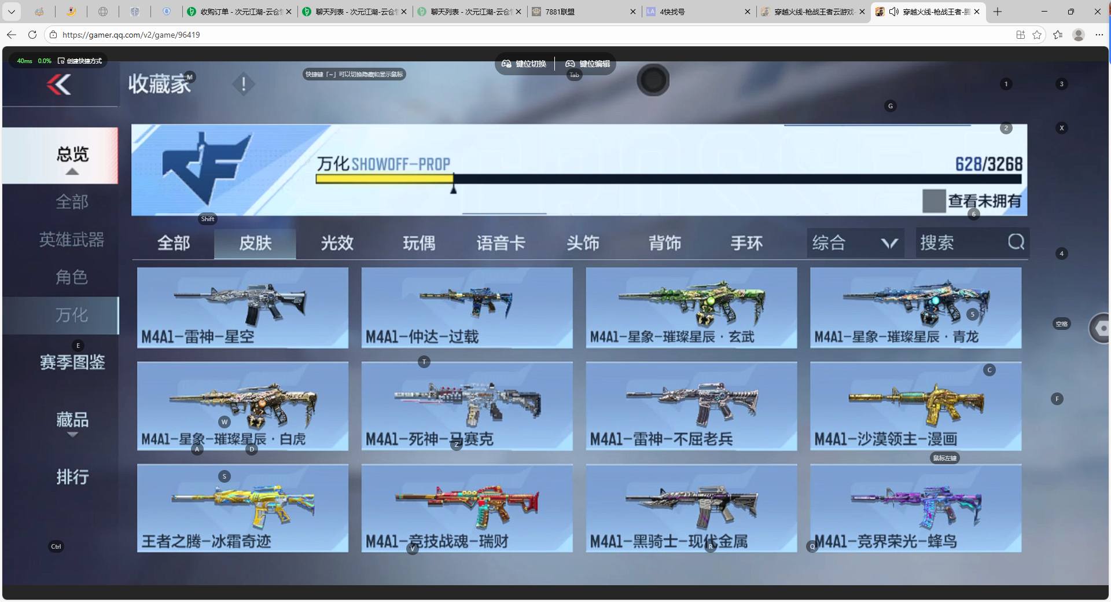The width and height of the screenshot is (1111, 602).
Task: Click the 万化 collection progress bar marker
Action: pyautogui.click(x=454, y=187)
